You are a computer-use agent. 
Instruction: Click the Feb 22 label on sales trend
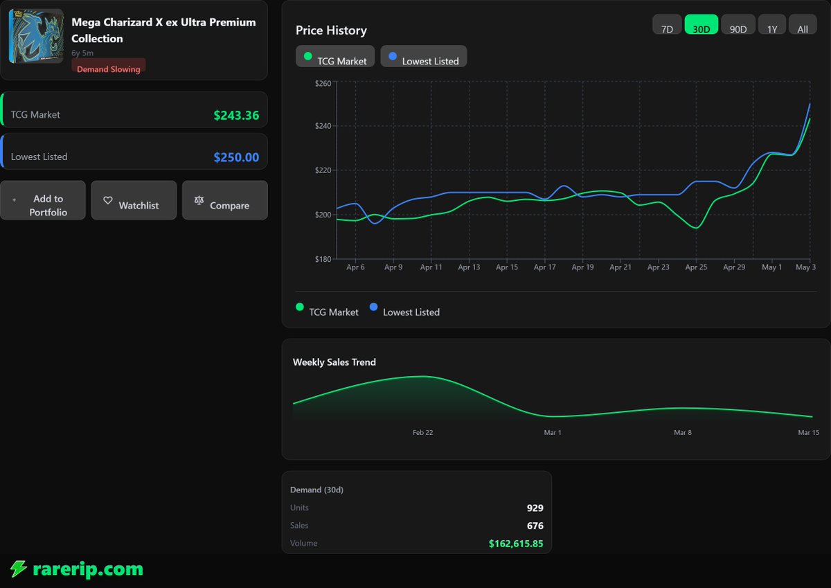click(x=422, y=432)
